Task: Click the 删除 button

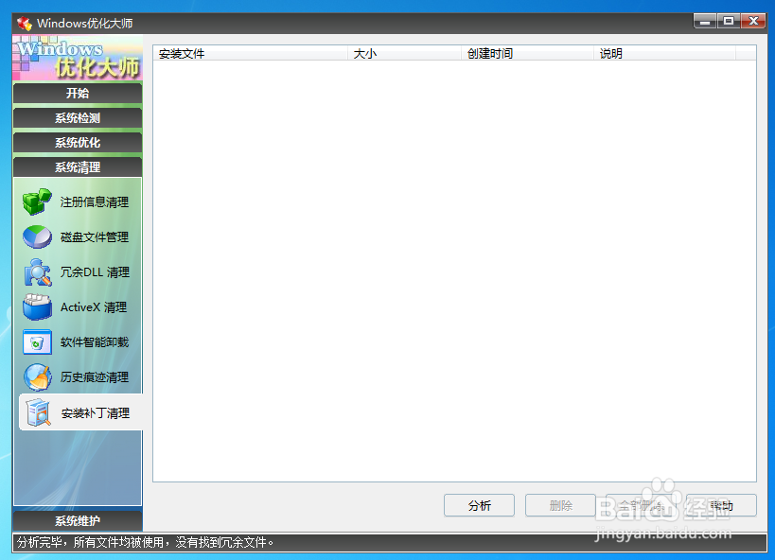Action: pyautogui.click(x=560, y=506)
